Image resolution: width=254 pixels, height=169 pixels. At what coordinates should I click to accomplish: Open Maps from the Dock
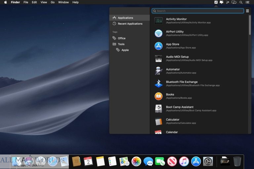click(124, 161)
